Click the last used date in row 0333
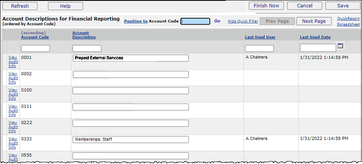Screen dimensions: 362x164 (324, 138)
